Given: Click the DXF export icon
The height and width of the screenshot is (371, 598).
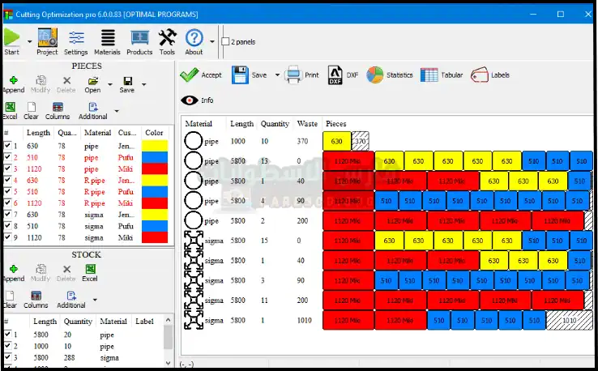Looking at the screenshot, I should 335,75.
